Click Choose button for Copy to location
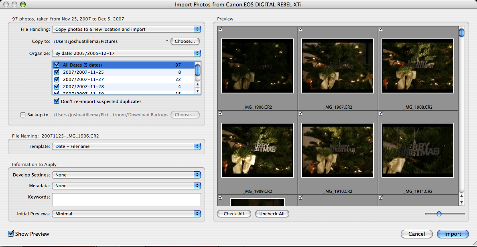Screen dimensions: 477x247 tap(185, 41)
